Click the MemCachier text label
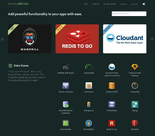This screenshot has width=155, height=136. pos(66,129)
